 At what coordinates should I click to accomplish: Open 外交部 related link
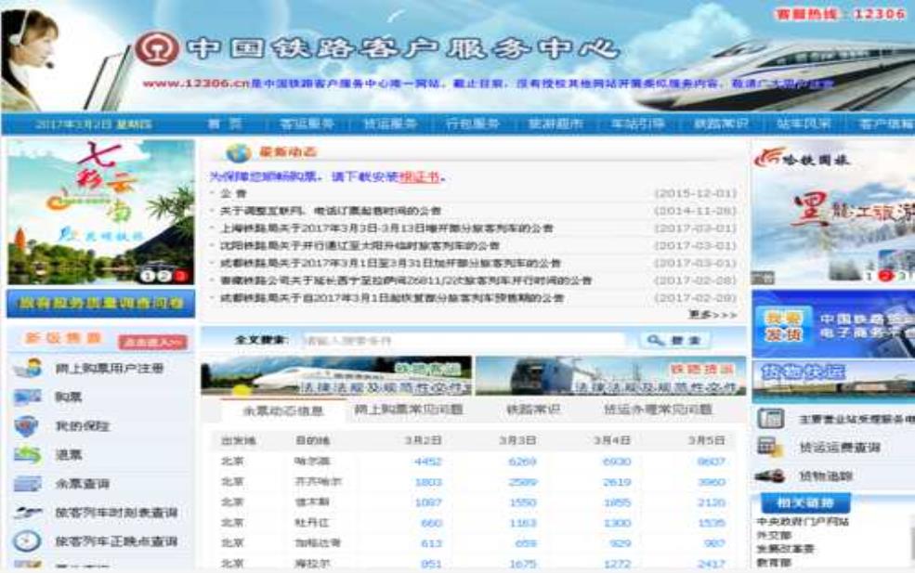(774, 535)
